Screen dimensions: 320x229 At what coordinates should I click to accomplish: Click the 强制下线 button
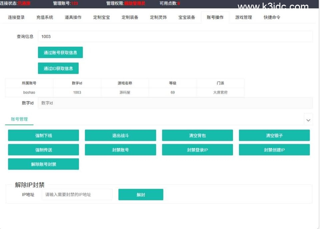44,136
